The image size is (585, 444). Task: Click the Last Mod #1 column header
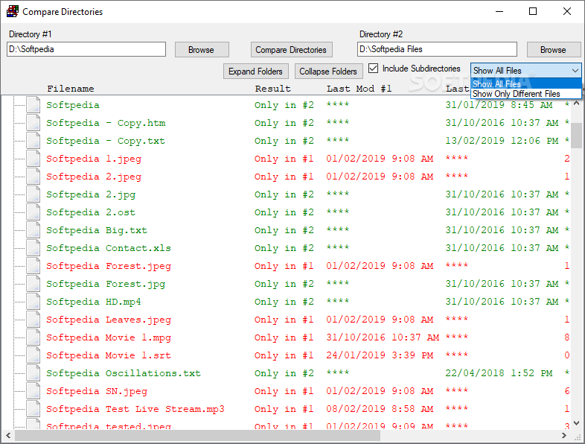pos(359,89)
